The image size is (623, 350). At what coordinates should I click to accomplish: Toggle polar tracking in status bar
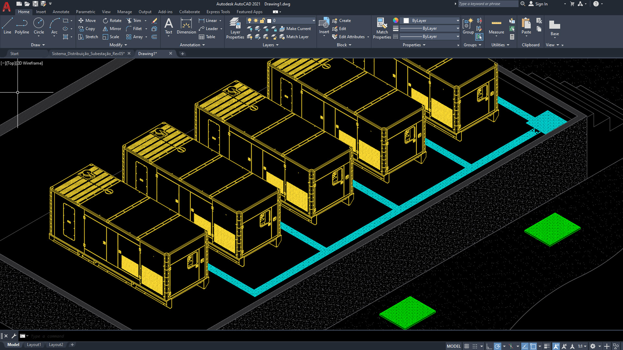coord(497,346)
